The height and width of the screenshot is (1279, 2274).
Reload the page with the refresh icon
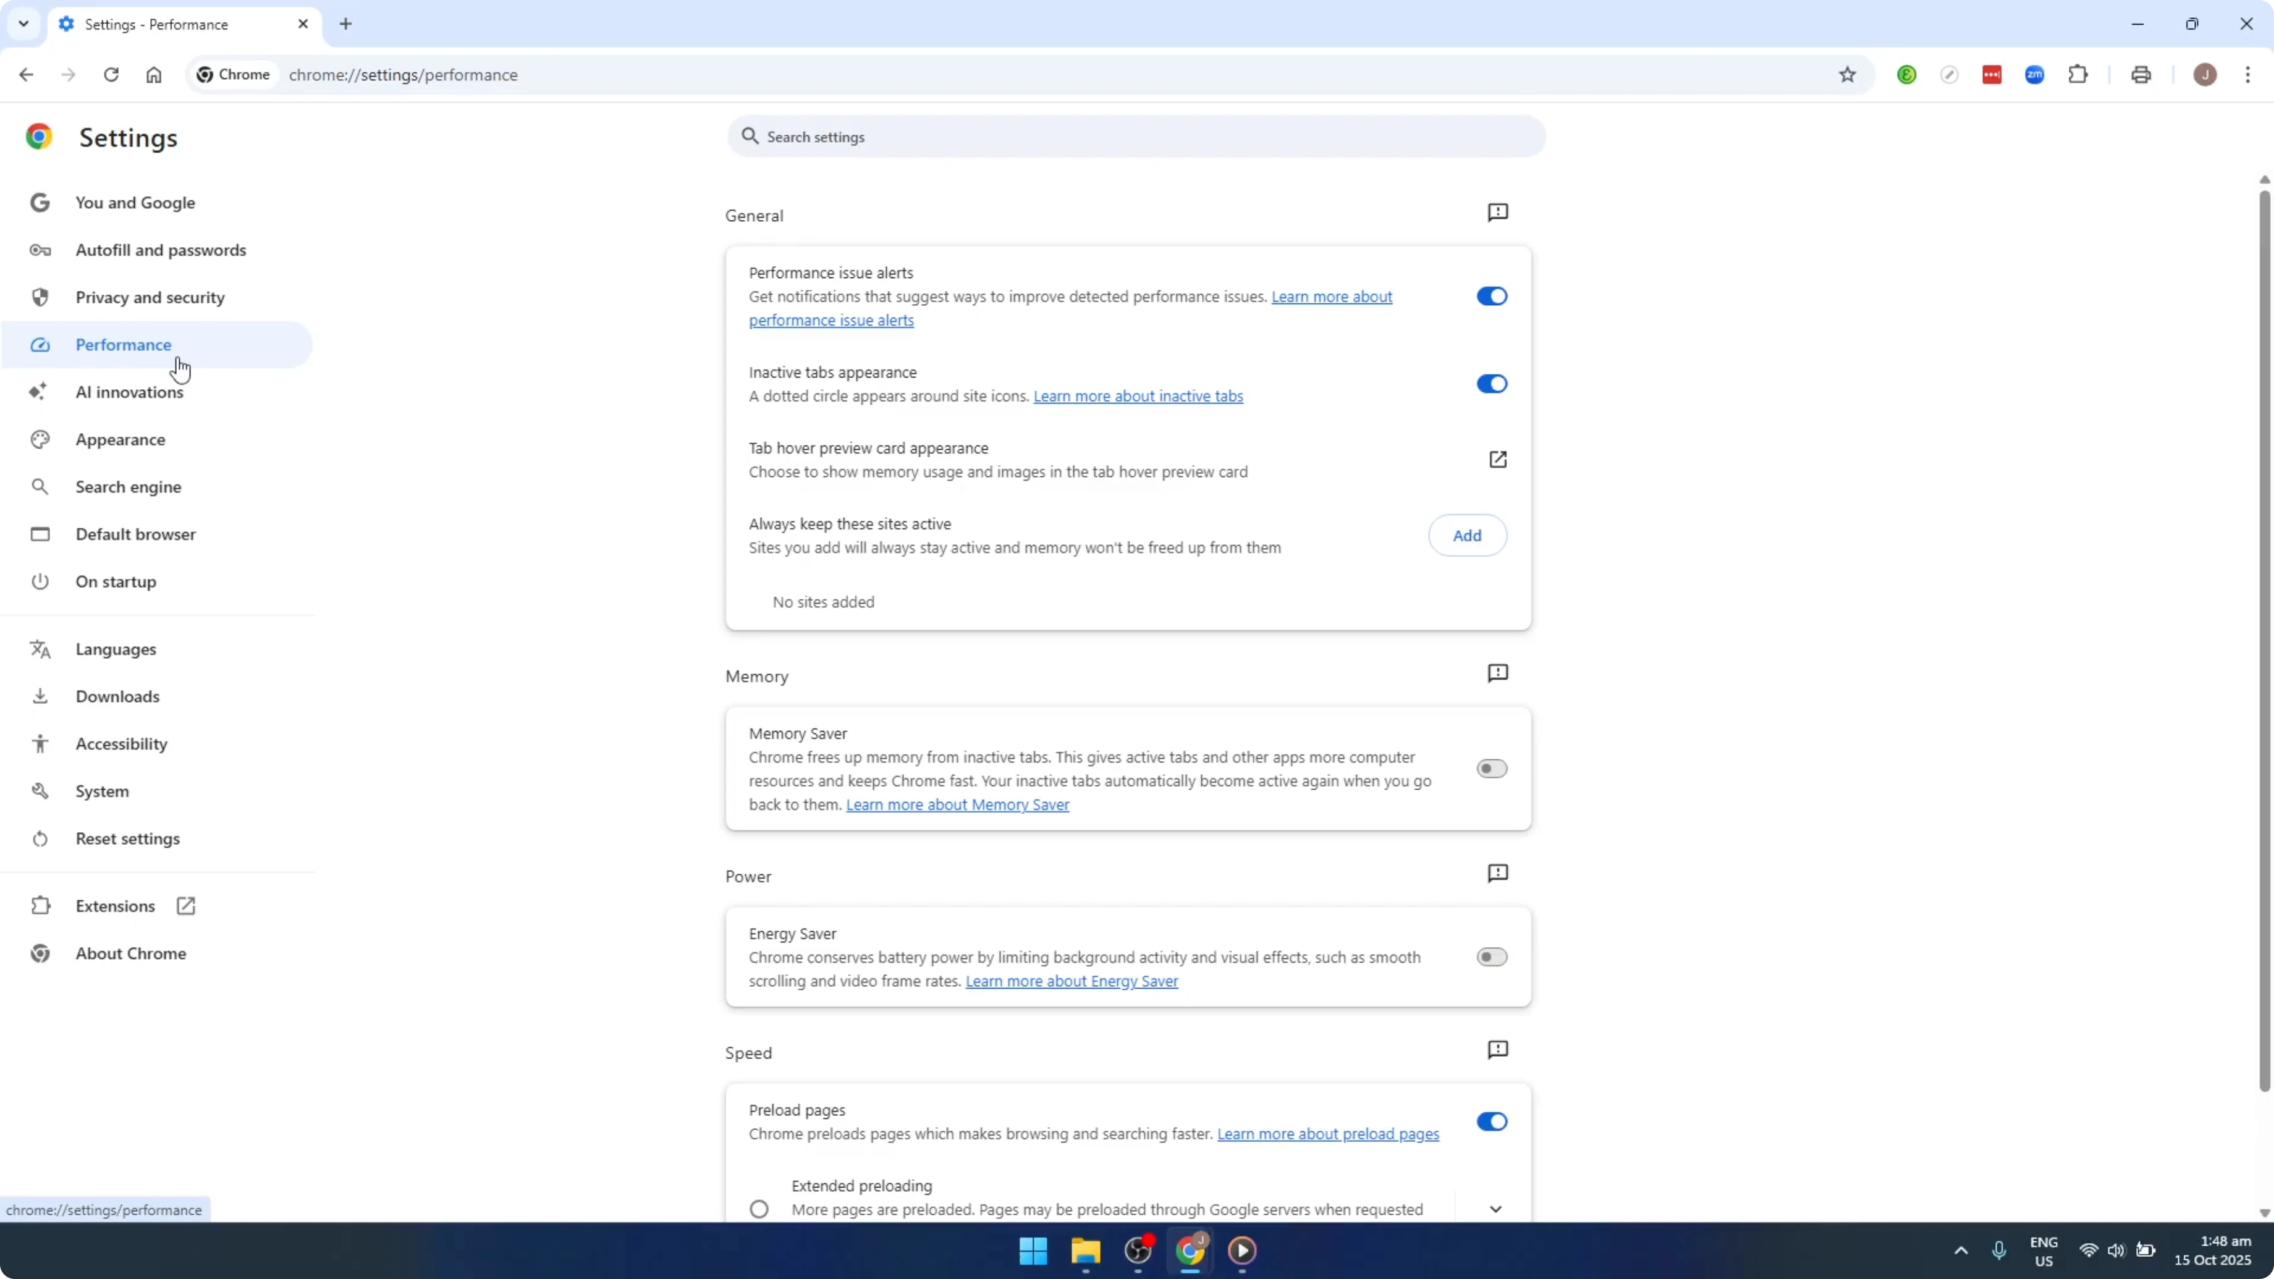[x=111, y=75]
